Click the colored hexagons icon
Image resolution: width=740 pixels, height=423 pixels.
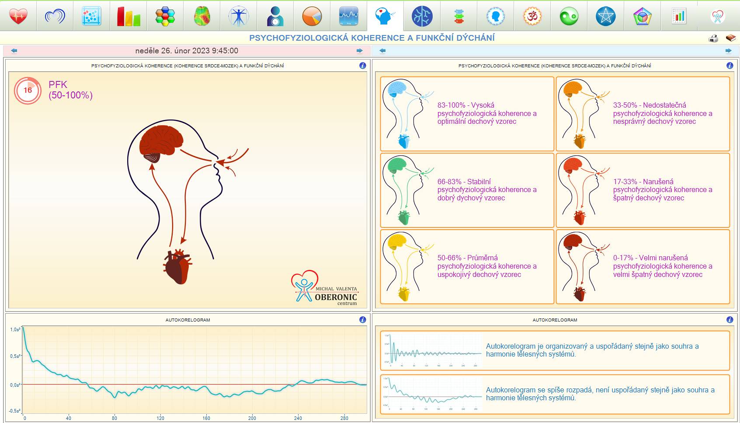[x=165, y=16]
